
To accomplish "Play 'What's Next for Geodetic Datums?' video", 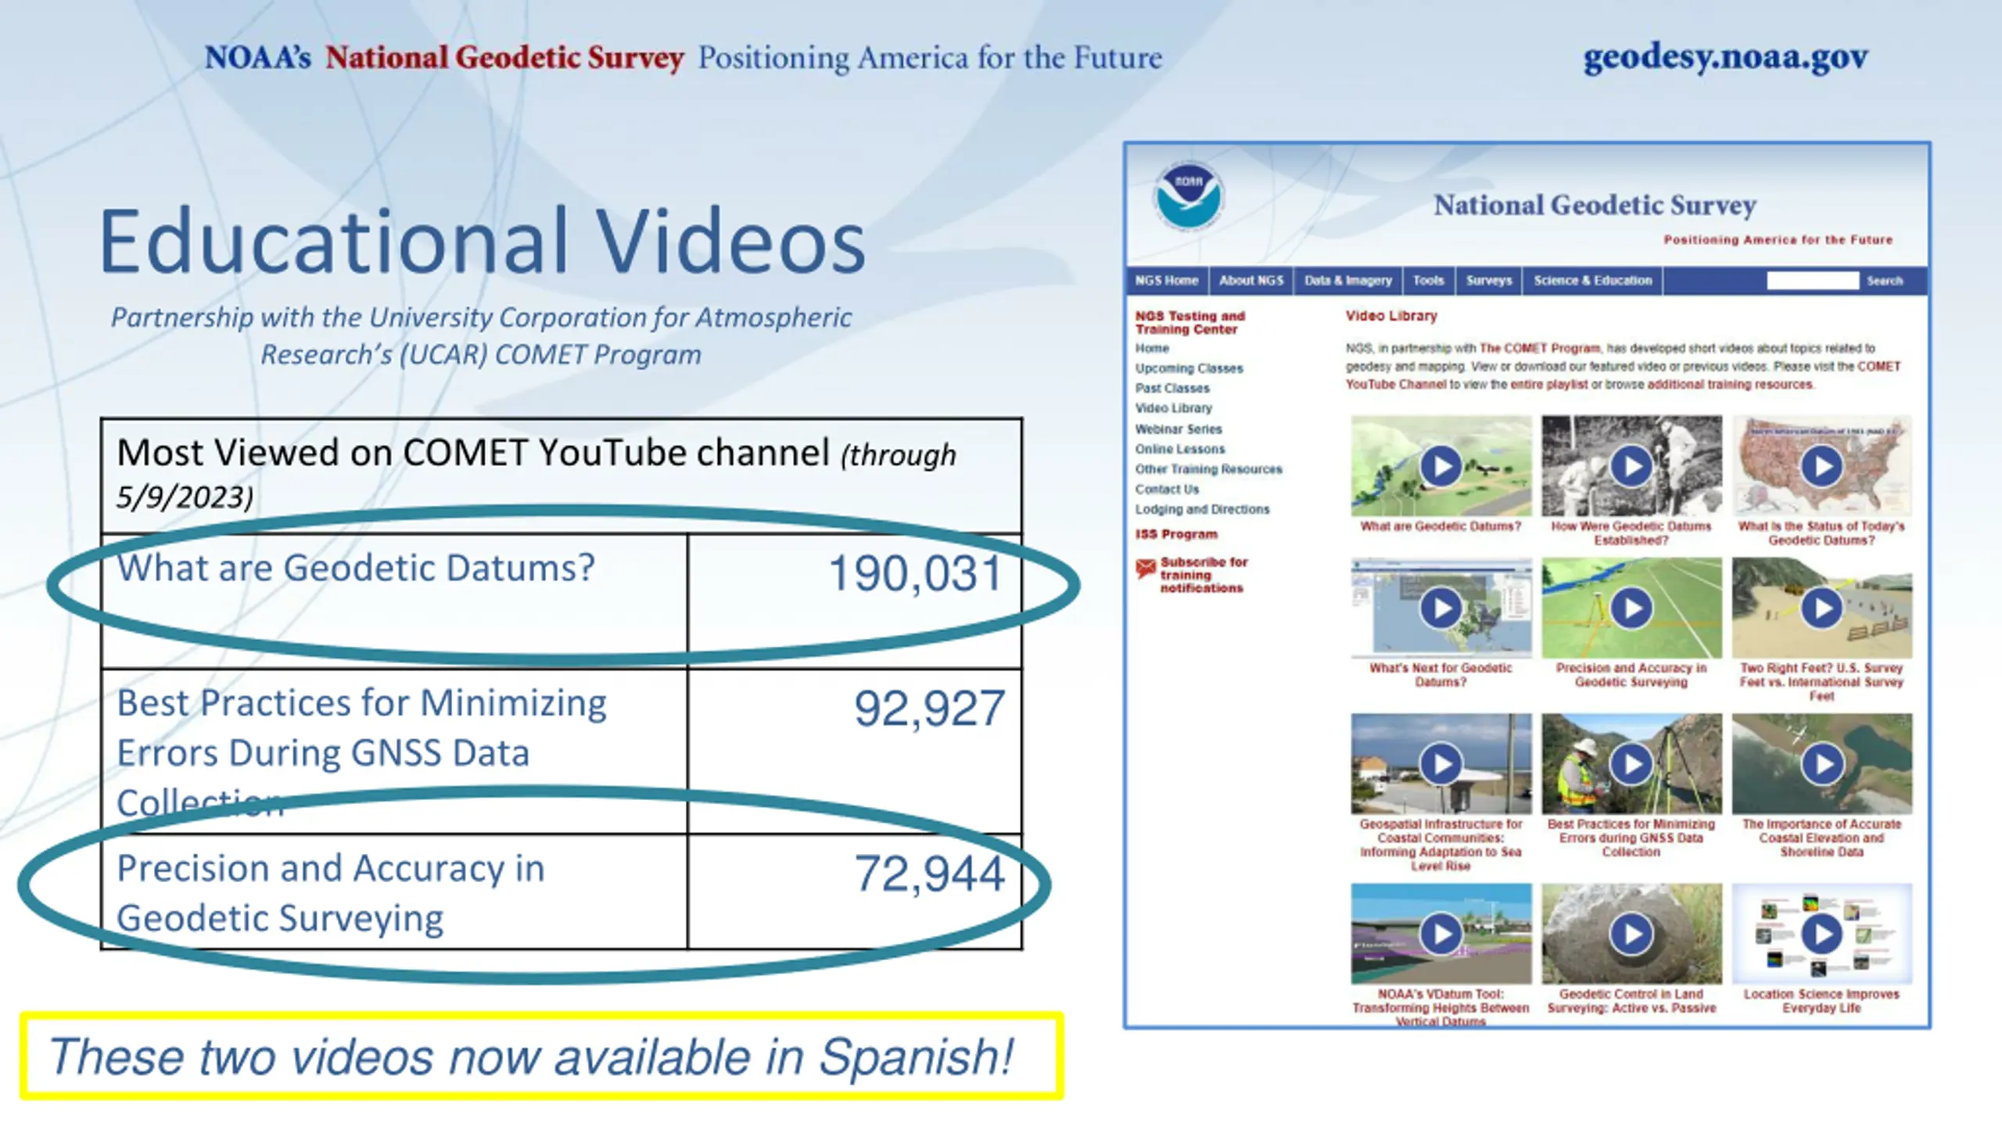I will click(1441, 608).
